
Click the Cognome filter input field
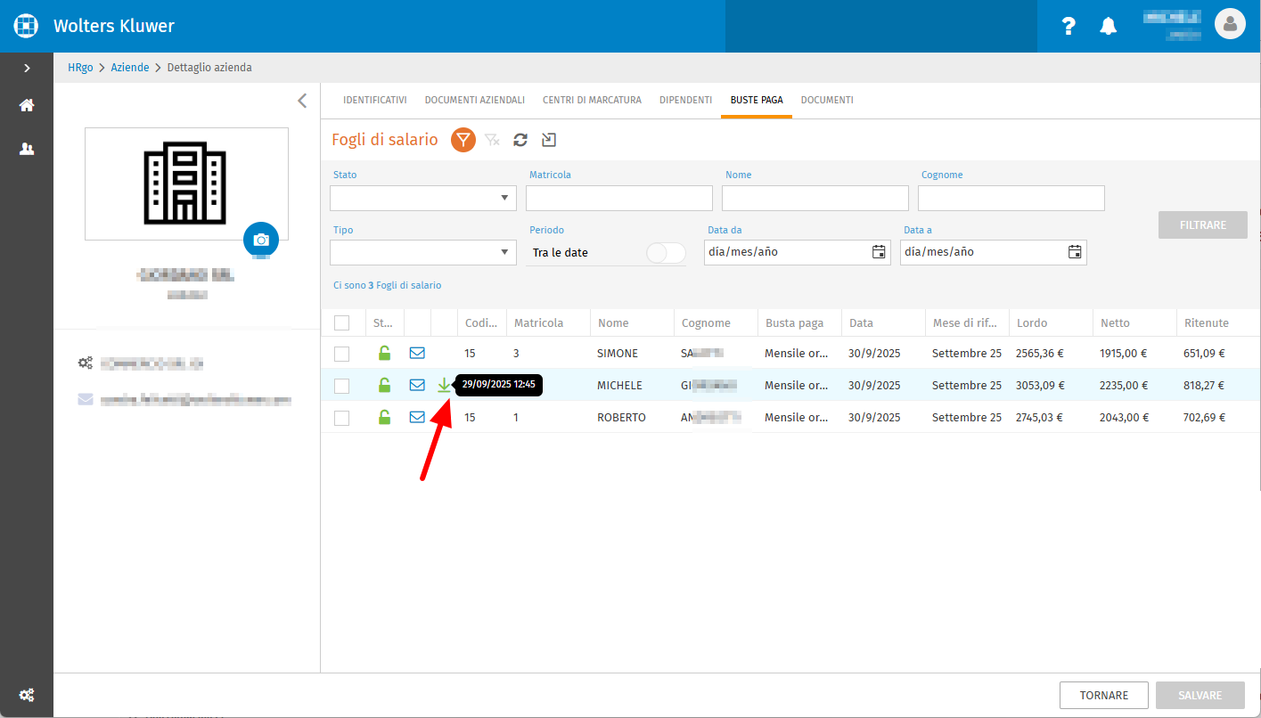coord(1011,198)
